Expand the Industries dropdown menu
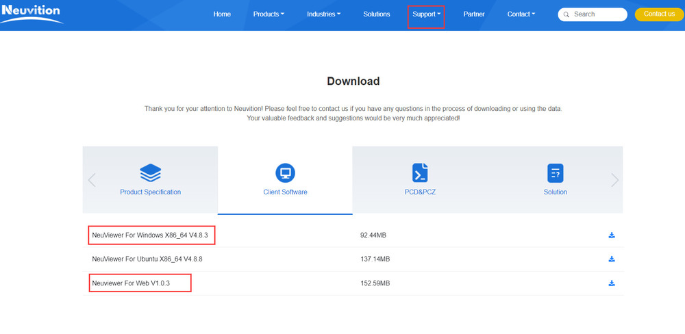The image size is (685, 334). [323, 14]
